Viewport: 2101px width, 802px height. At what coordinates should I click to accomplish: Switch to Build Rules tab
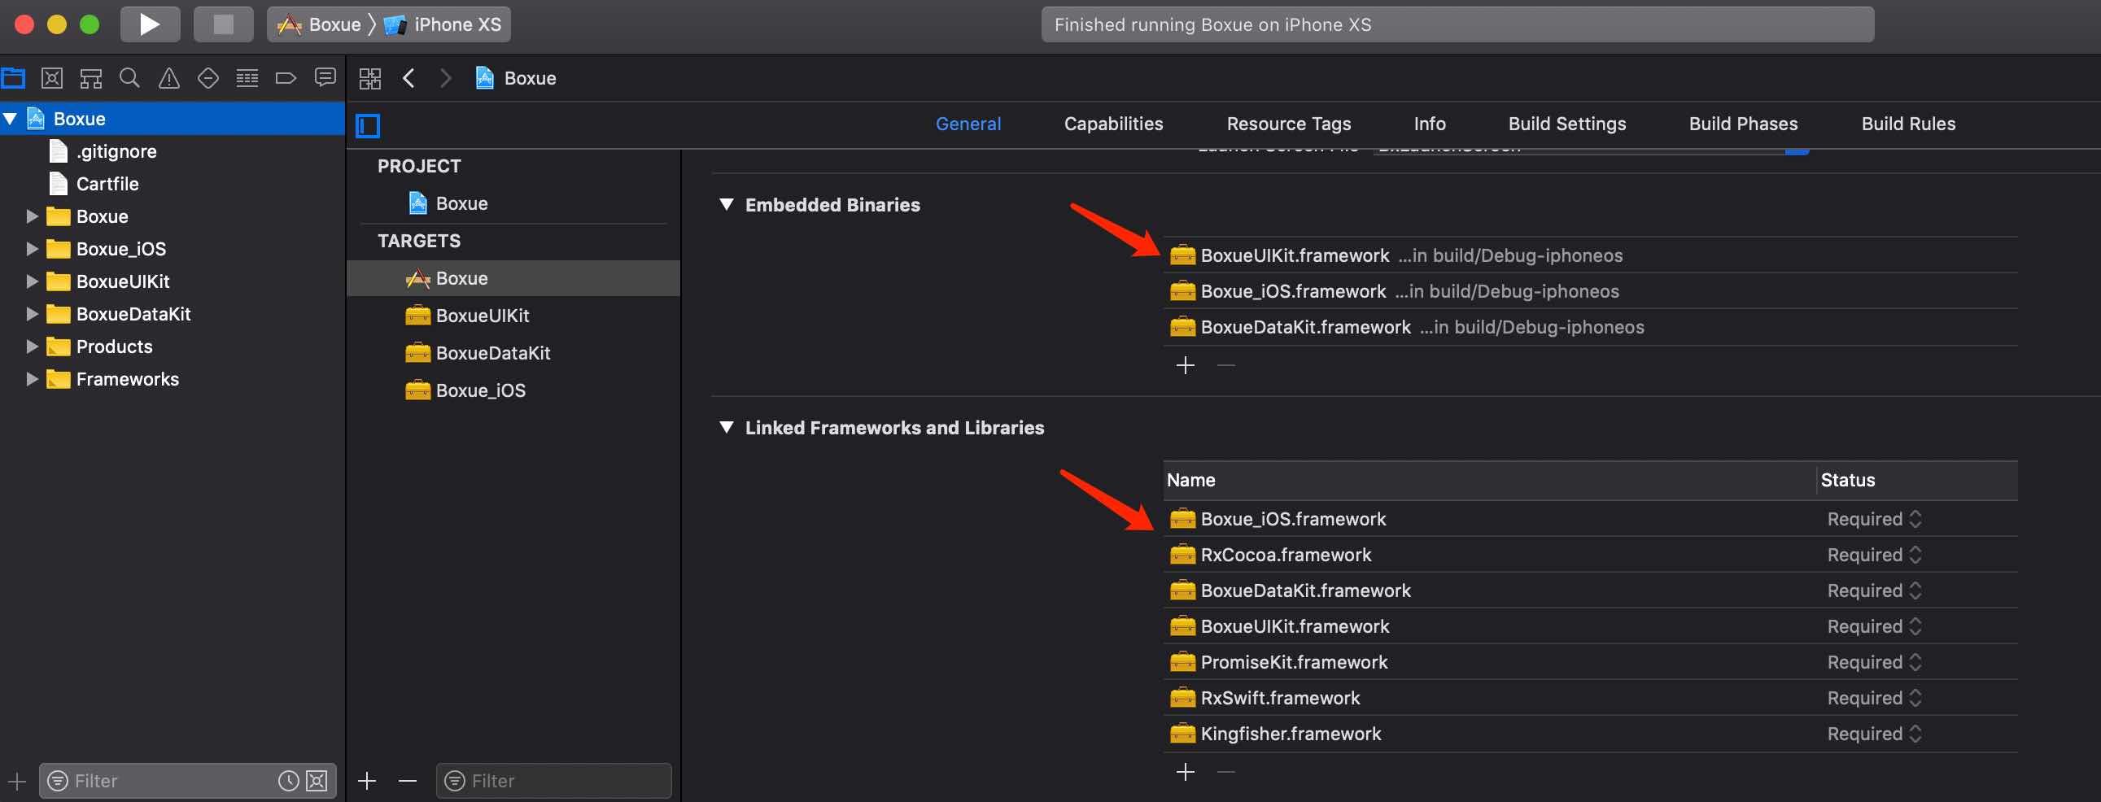point(1907,124)
